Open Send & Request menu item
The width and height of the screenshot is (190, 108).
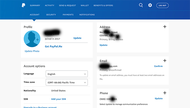tap(67, 6)
